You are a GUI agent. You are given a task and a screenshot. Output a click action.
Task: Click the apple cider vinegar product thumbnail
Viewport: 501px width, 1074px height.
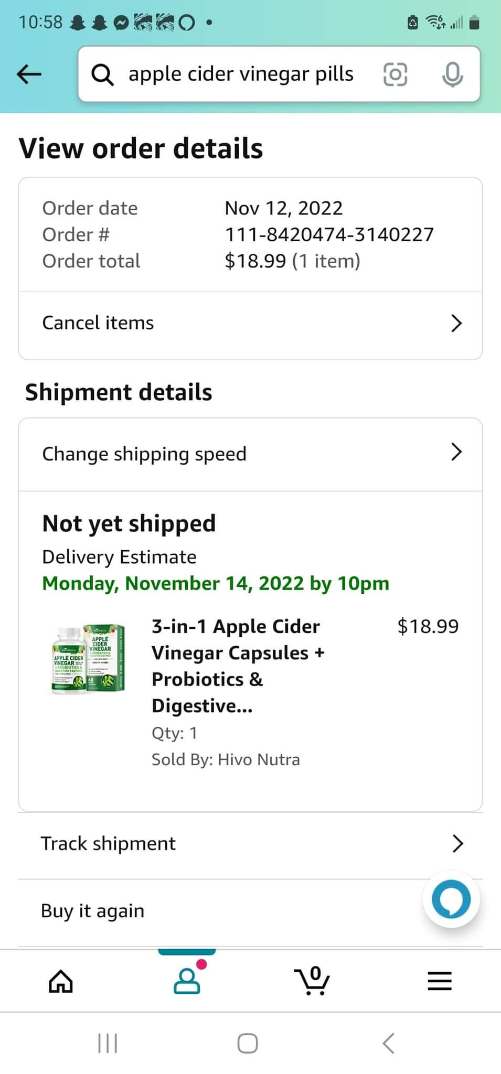(88, 660)
